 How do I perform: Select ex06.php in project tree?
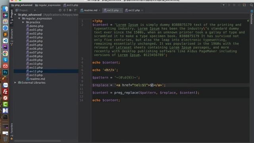tap(36, 48)
